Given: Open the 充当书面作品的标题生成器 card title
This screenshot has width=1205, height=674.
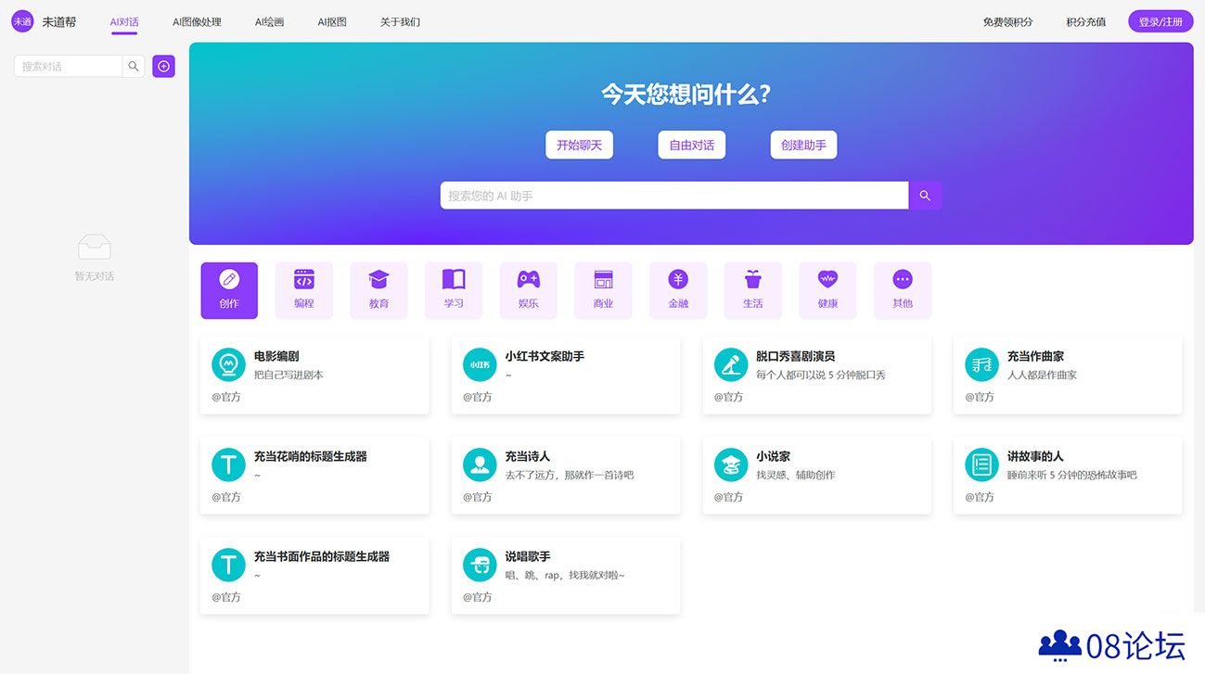Looking at the screenshot, I should point(322,556).
